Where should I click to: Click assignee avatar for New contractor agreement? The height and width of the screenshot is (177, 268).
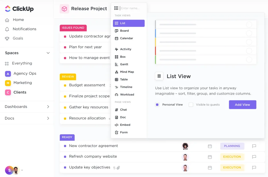point(185,146)
